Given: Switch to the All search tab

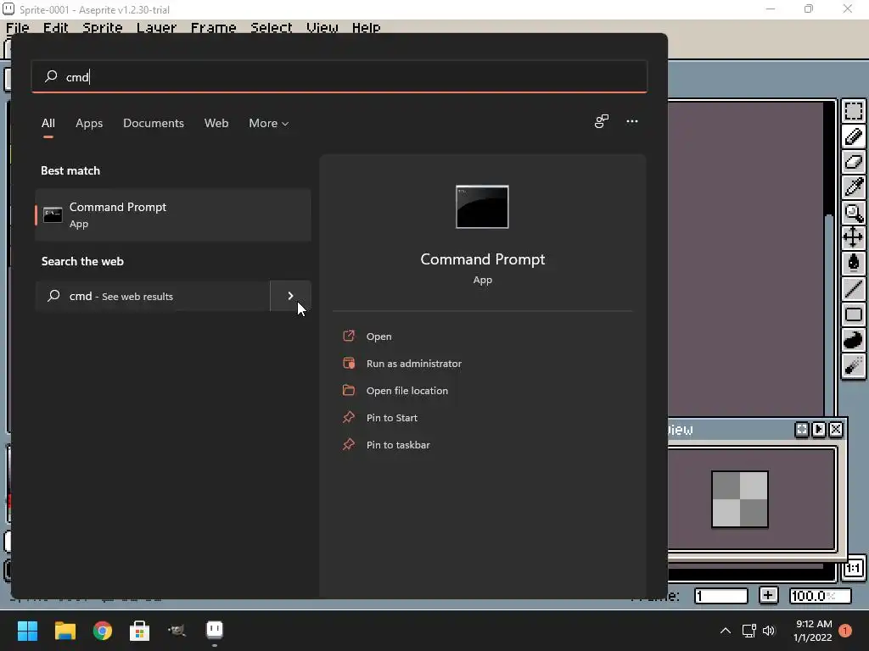Looking at the screenshot, I should pos(48,123).
